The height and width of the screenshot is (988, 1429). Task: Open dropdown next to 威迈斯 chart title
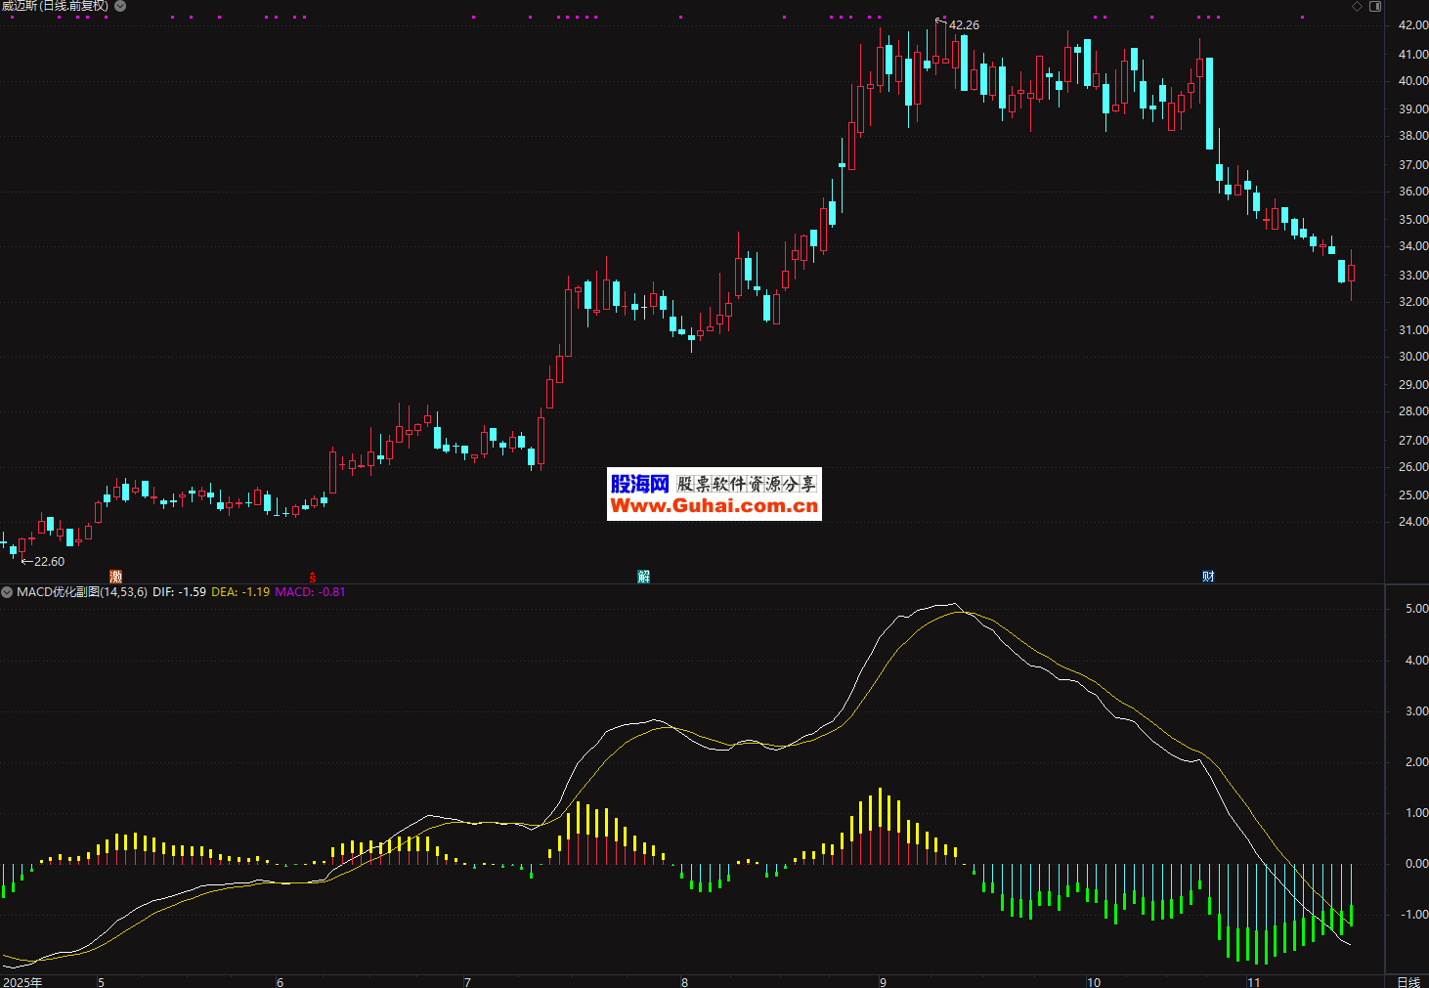coord(120,6)
